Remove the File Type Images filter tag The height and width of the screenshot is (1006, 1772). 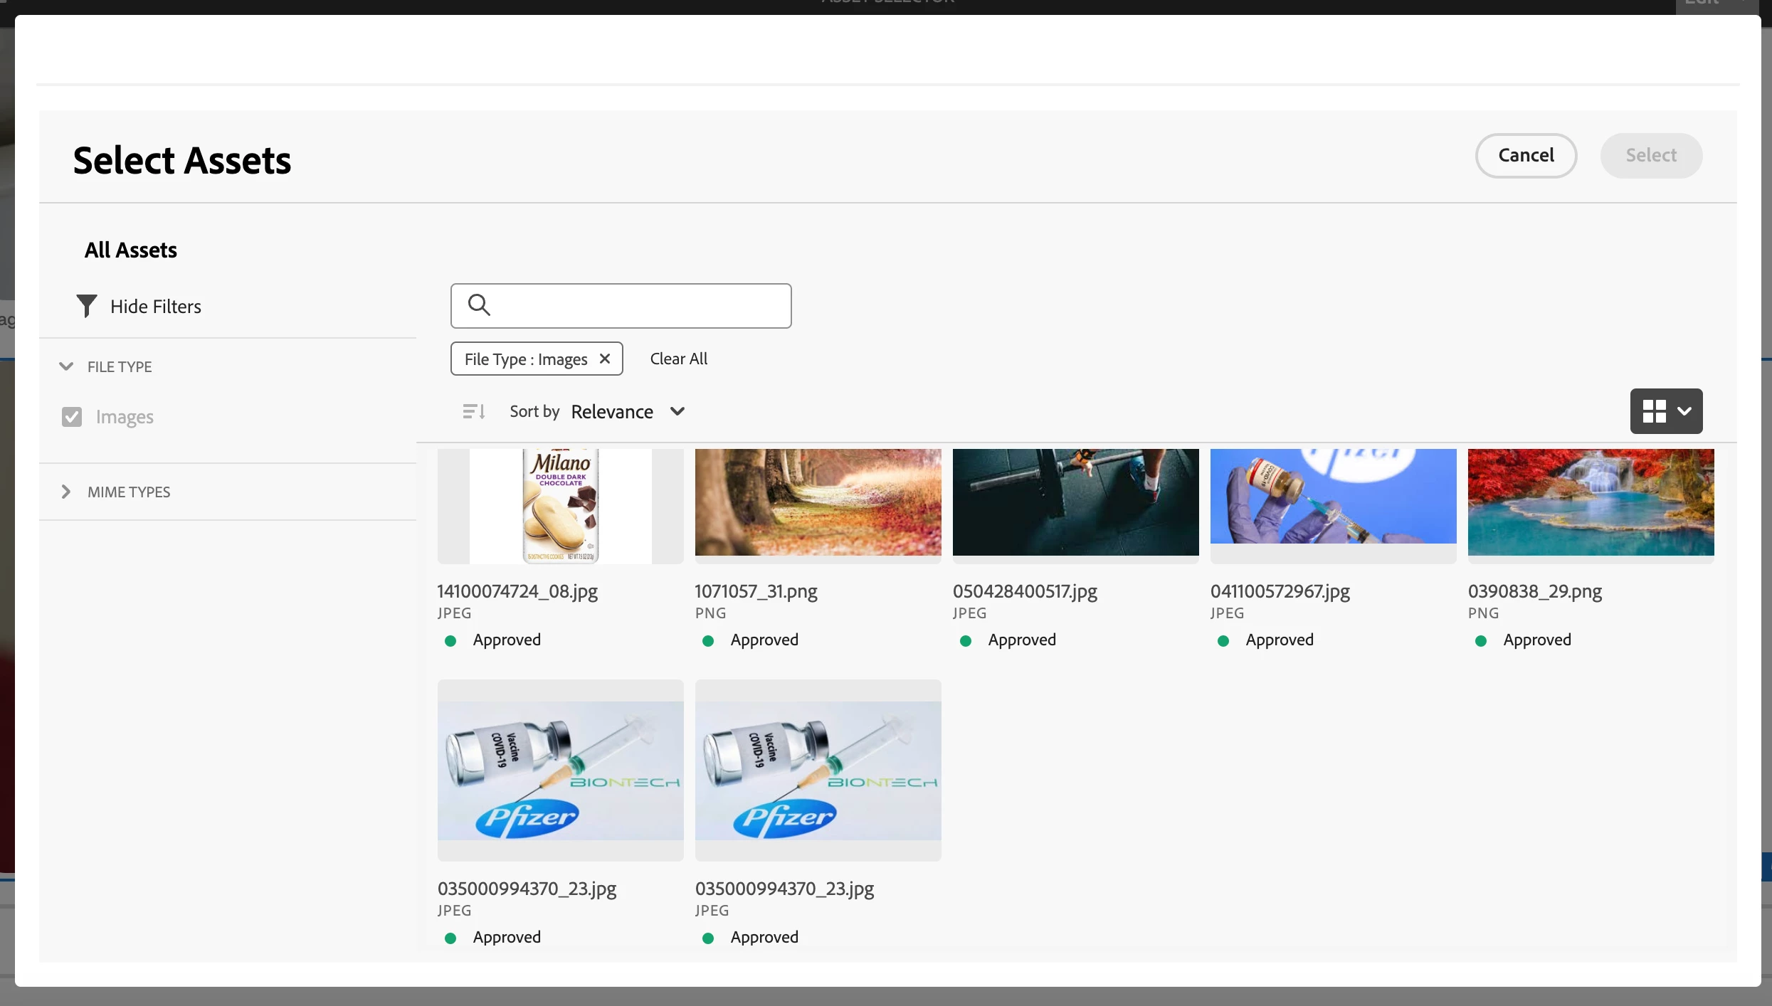coord(605,359)
